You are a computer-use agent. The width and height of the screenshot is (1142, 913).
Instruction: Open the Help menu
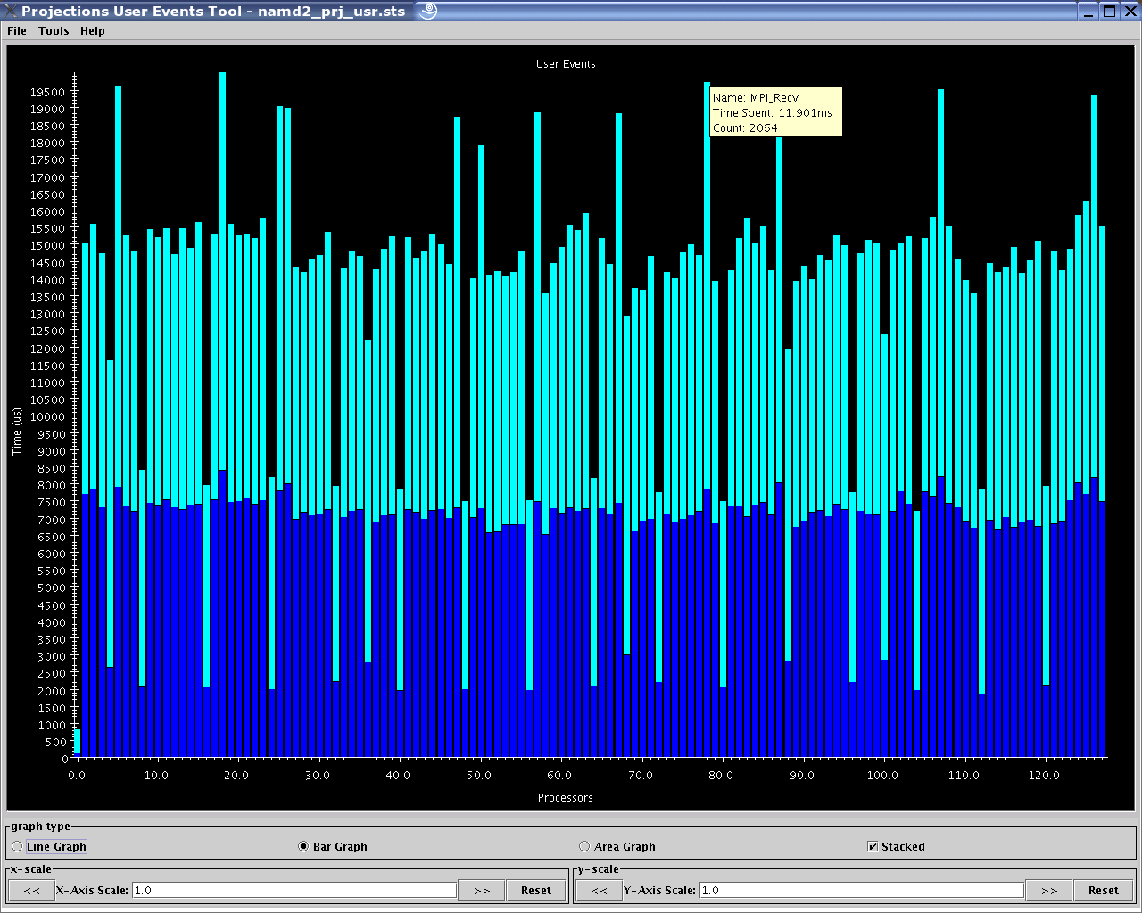pyautogui.click(x=92, y=31)
